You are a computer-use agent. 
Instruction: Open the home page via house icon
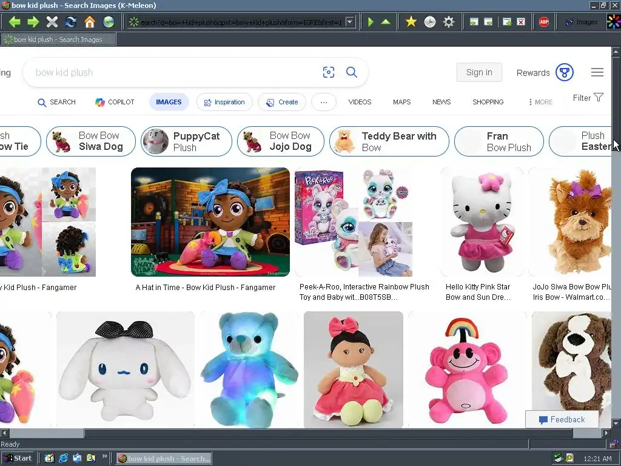point(90,22)
